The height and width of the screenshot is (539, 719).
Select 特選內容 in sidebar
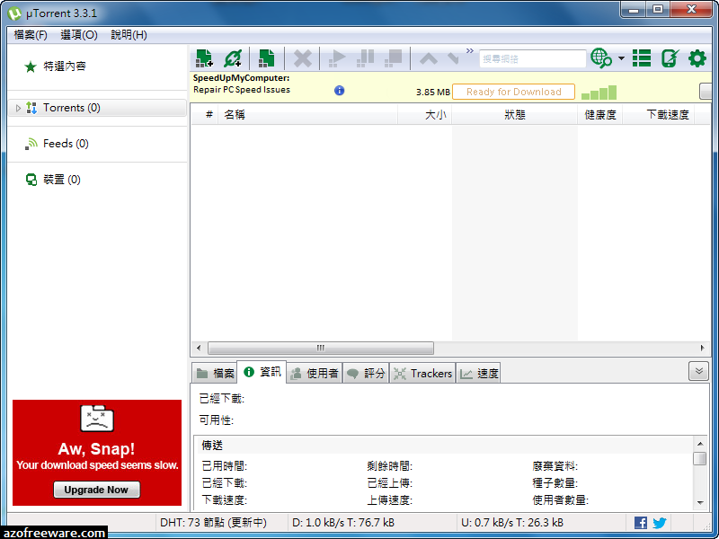coord(65,66)
